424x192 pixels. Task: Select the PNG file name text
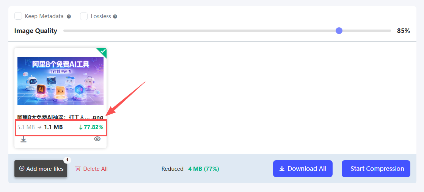60,117
